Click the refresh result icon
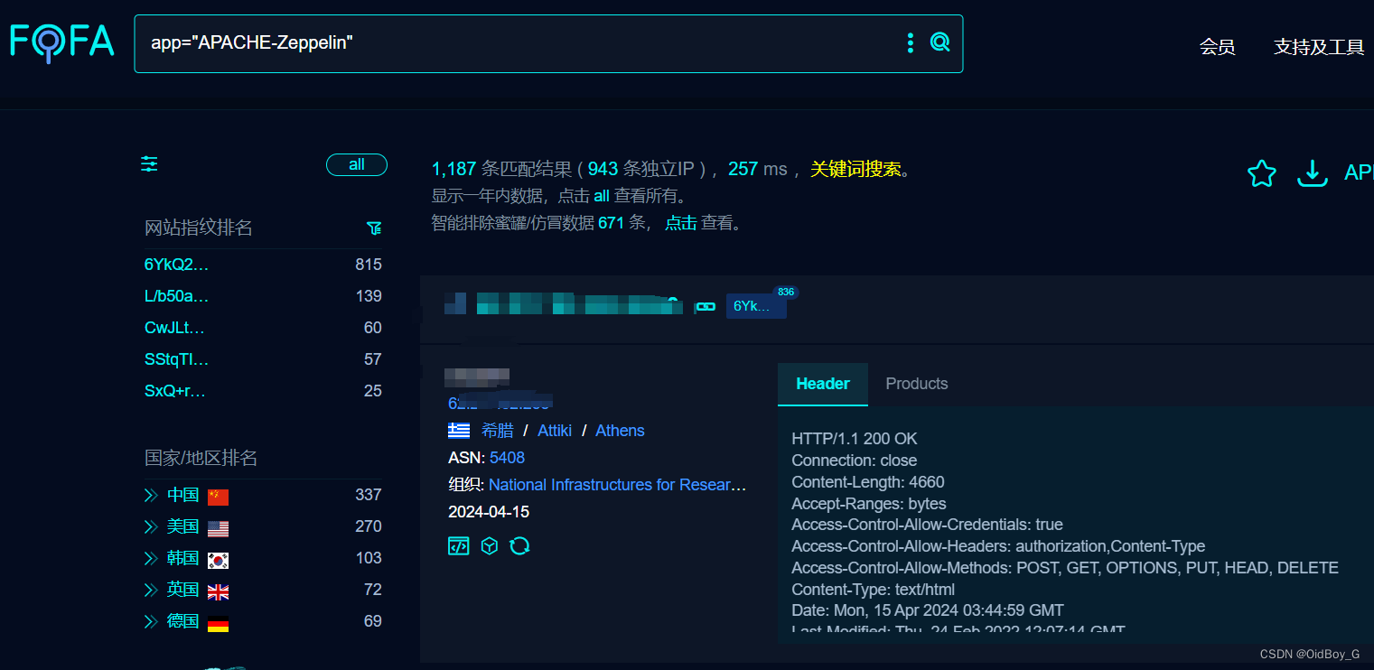1374x670 pixels. [519, 546]
